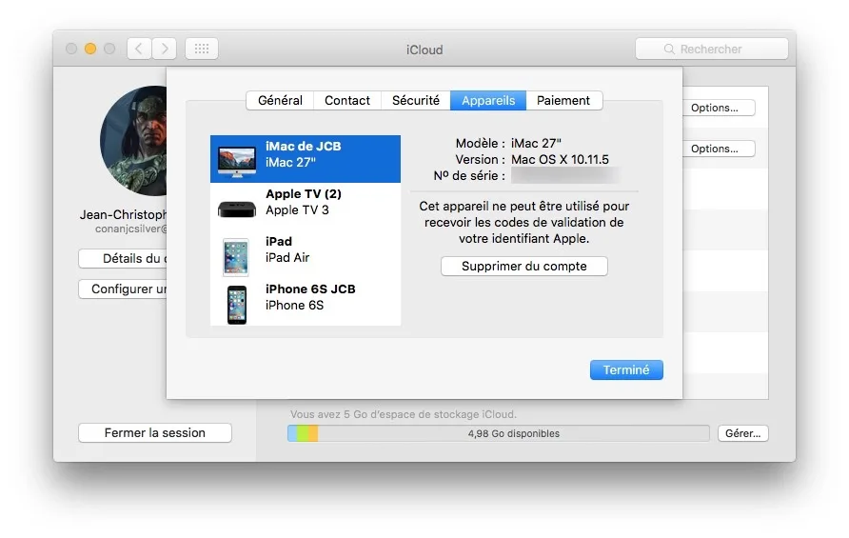This screenshot has width=849, height=538.
Task: Select the iMac device icon
Action: coord(237,161)
